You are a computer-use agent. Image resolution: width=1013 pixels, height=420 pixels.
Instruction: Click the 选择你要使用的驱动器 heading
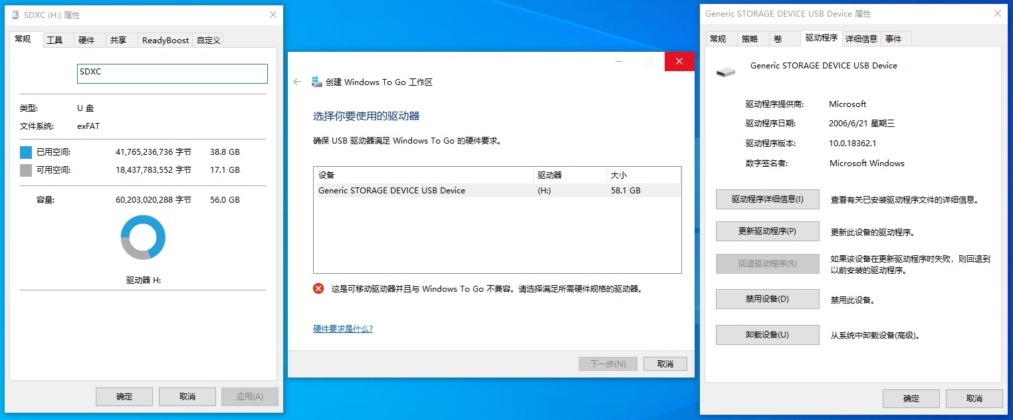coord(366,116)
